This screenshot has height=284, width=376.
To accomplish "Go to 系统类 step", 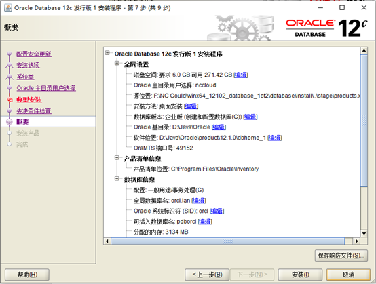I will [25, 77].
